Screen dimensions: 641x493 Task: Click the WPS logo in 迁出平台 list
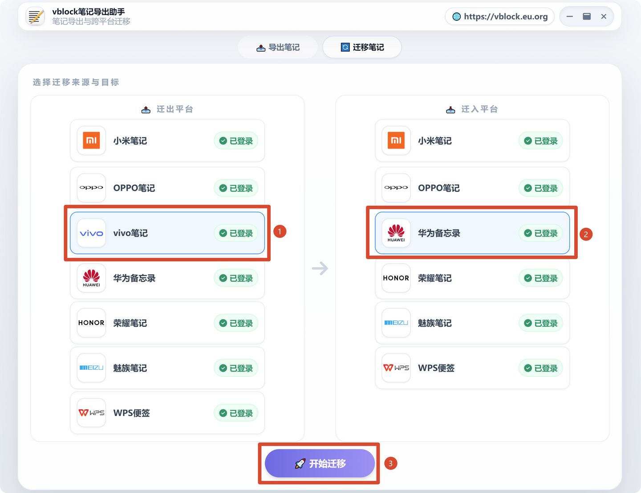[91, 413]
